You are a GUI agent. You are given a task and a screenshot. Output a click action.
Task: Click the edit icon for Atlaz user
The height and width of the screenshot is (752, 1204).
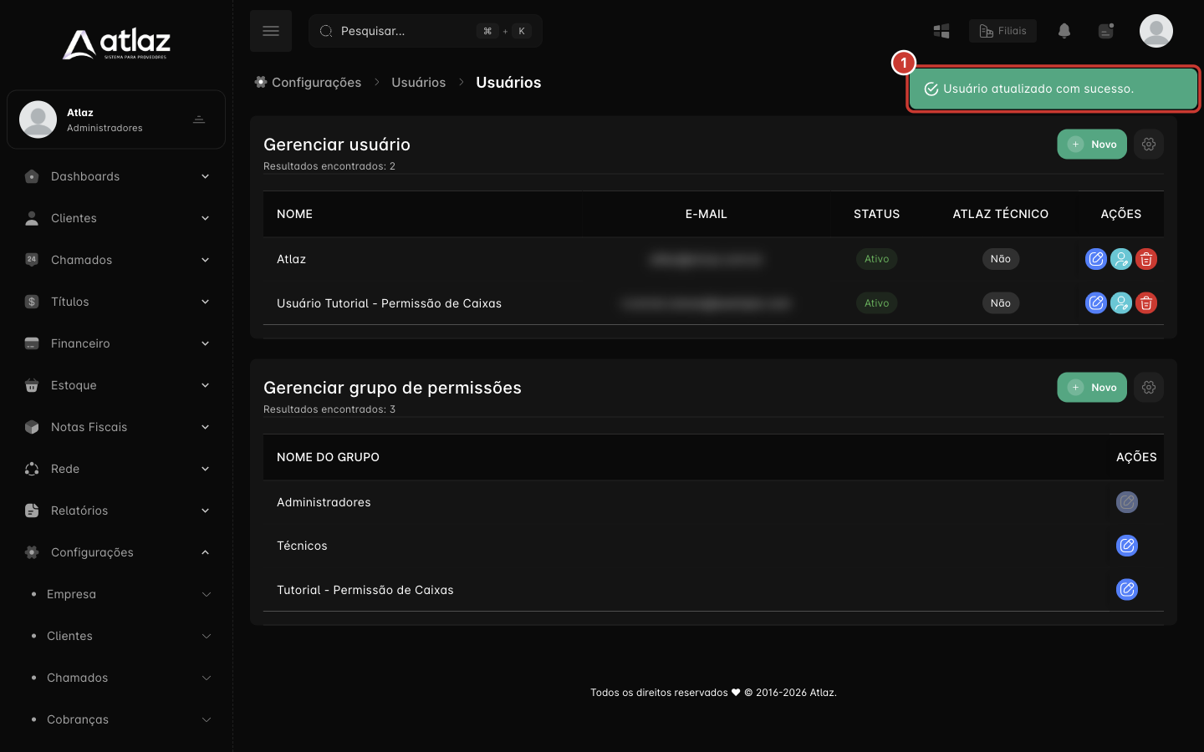pyautogui.click(x=1095, y=259)
